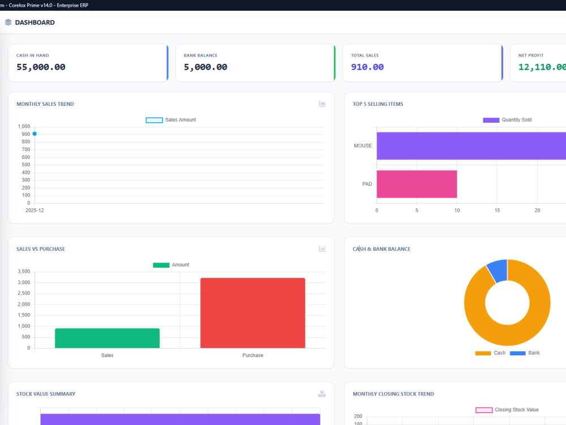Click the 2025-12 data point on sales trend
Image resolution: width=566 pixels, height=425 pixels.
35,134
